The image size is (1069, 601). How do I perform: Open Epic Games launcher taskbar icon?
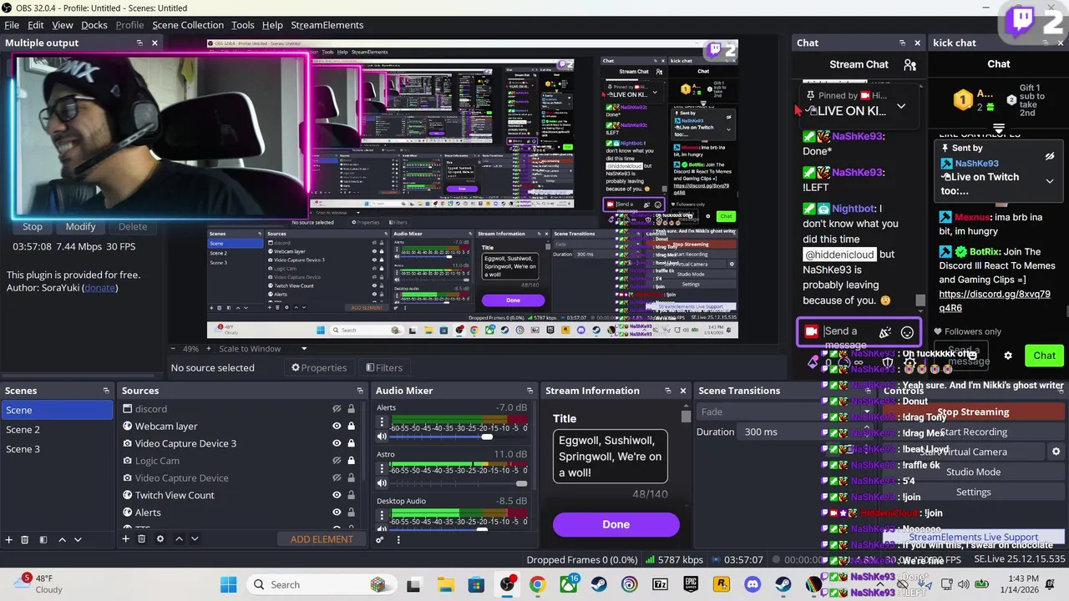click(691, 585)
